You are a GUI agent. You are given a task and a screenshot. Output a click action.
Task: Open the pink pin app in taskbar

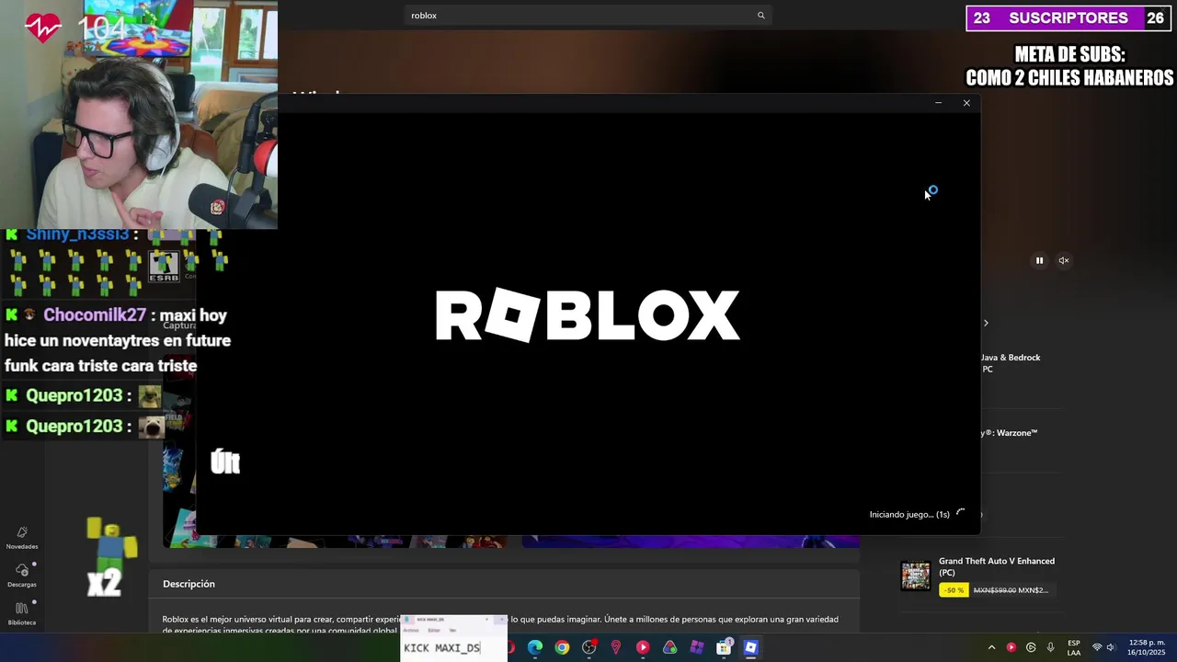click(616, 647)
